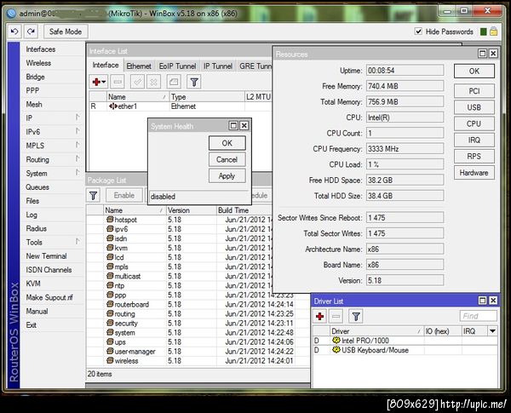Expand the Routing submenu in sidebar

pos(78,158)
